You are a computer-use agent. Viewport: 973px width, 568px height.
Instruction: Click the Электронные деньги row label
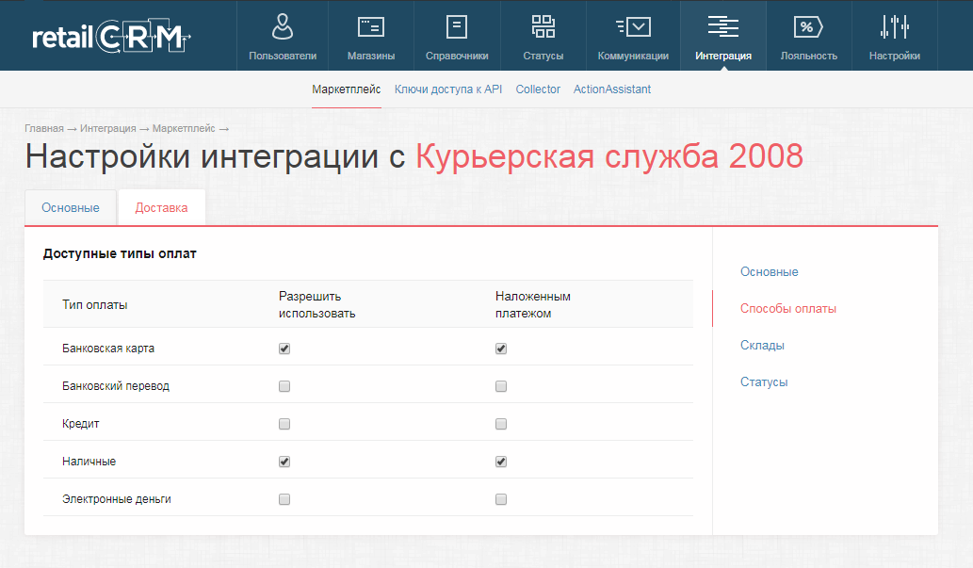[x=117, y=499]
